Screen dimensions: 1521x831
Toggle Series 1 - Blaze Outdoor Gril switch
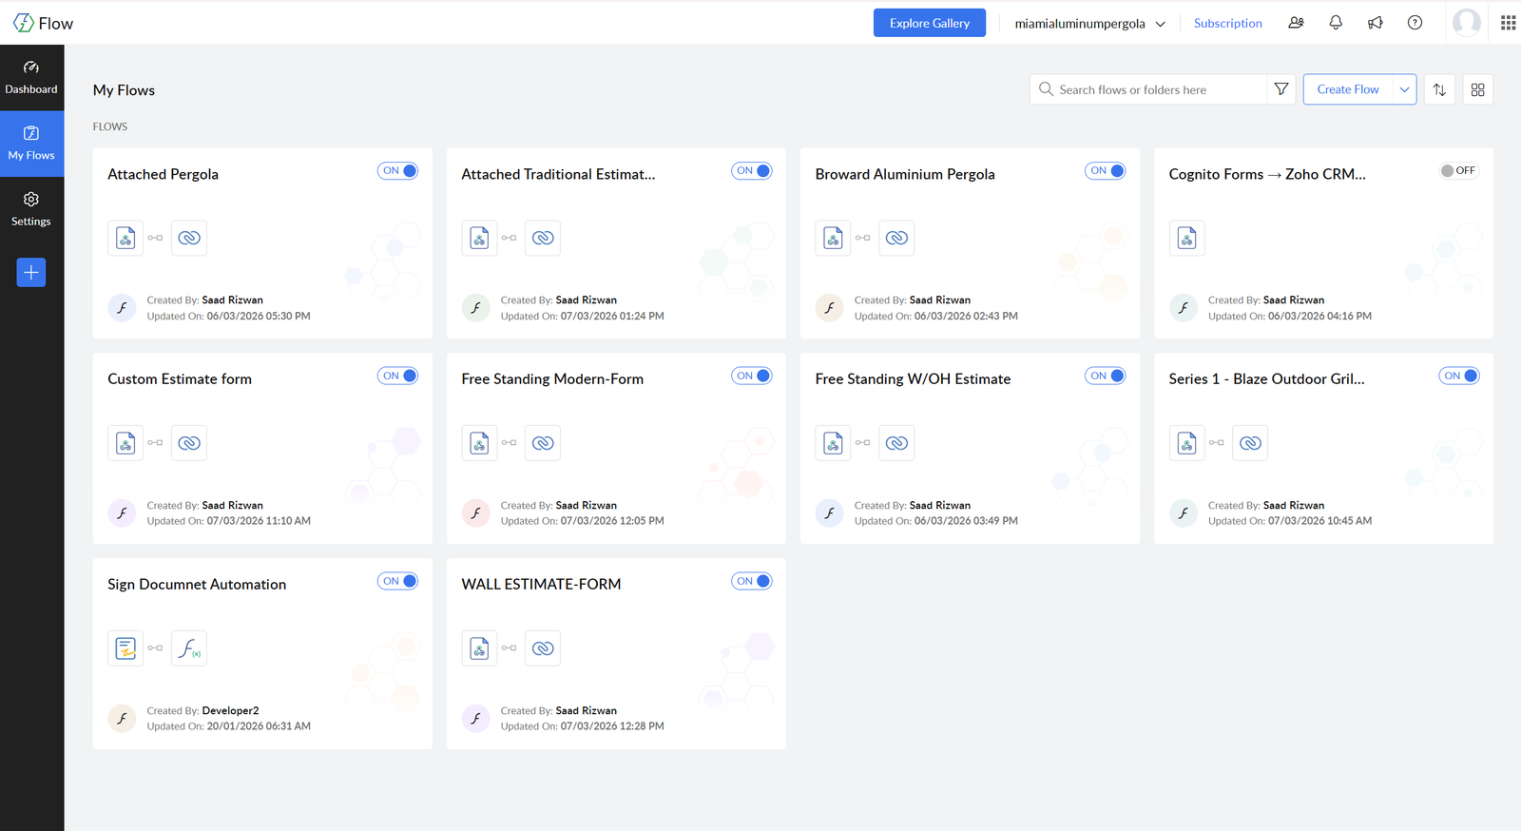(x=1458, y=376)
